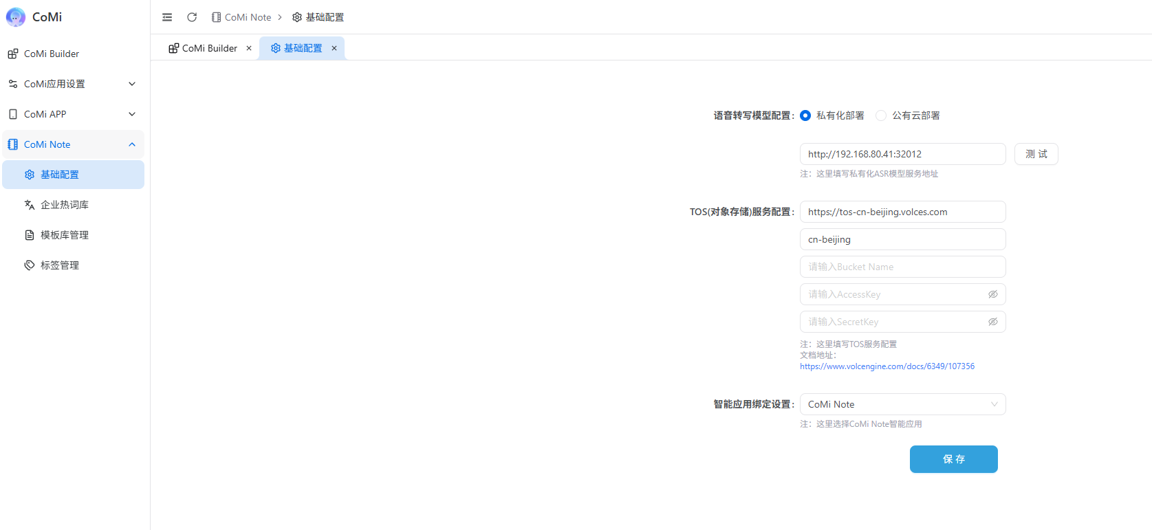
Task: Click the CoMi Note breadcrumb text
Action: point(248,17)
